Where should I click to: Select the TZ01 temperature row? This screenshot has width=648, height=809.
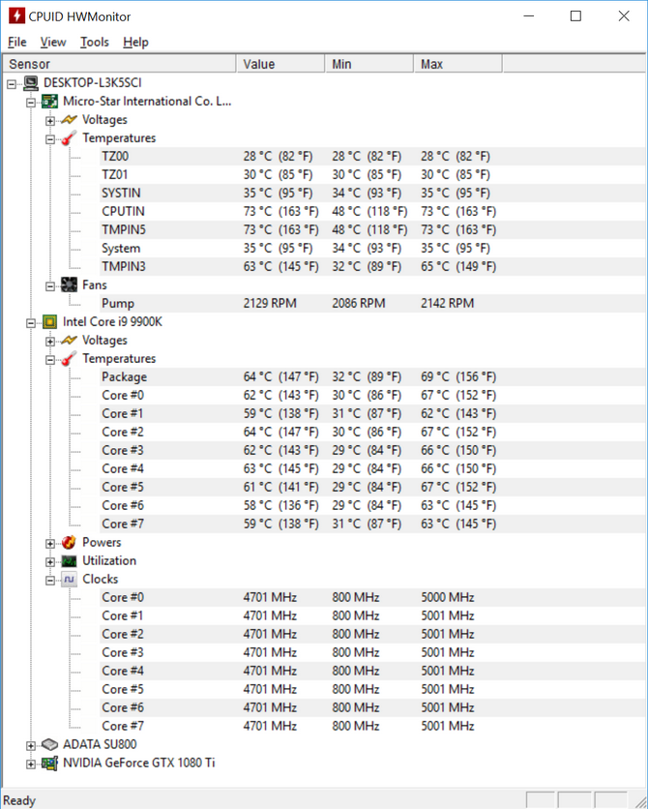click(372, 175)
